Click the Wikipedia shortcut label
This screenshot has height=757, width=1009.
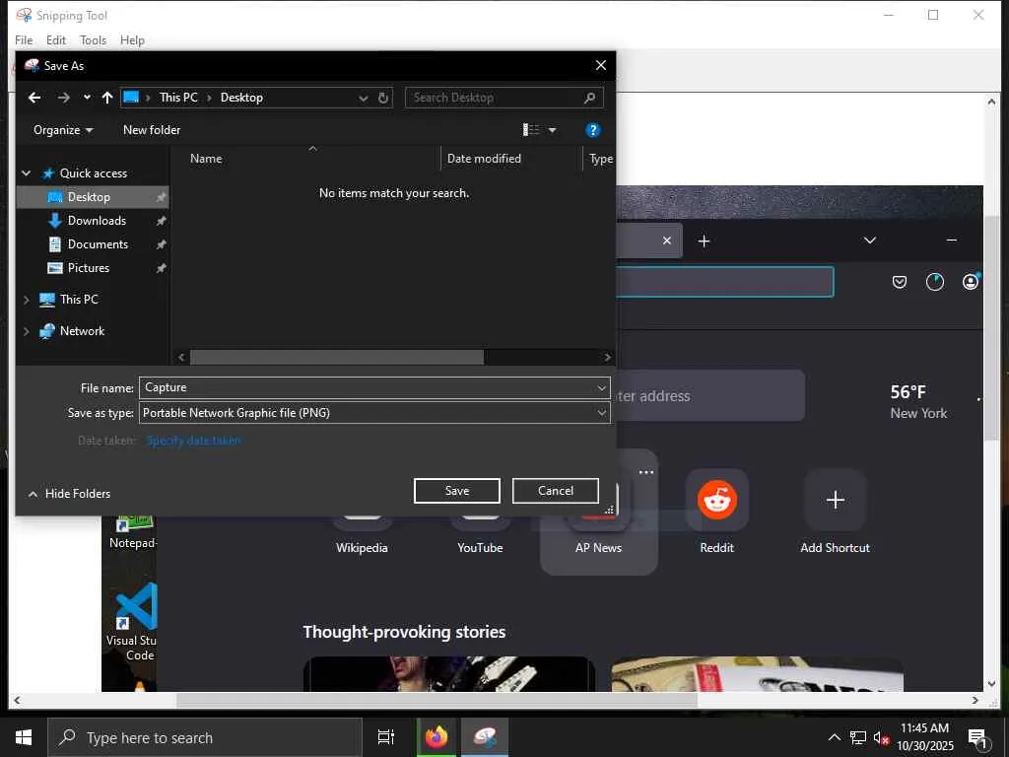click(362, 548)
